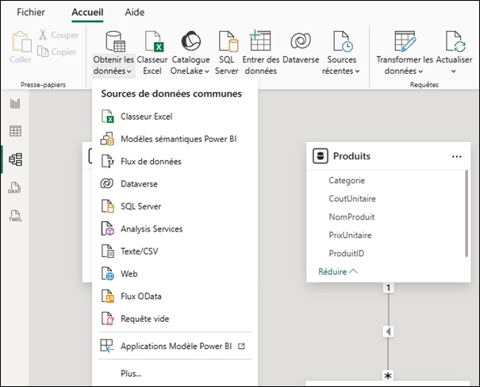Open the Actualiser dropdown arrow
This screenshot has width=480, height=387.
coord(454,71)
